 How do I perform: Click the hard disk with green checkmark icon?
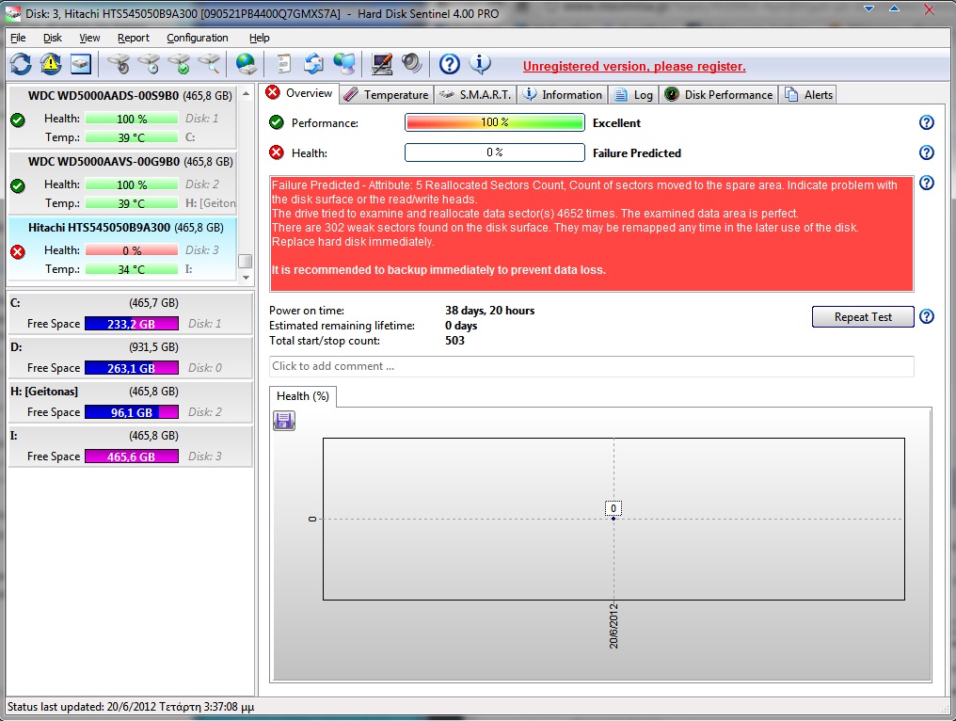(179, 63)
